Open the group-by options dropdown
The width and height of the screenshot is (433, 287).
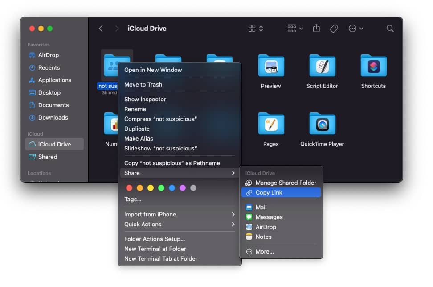[295, 29]
